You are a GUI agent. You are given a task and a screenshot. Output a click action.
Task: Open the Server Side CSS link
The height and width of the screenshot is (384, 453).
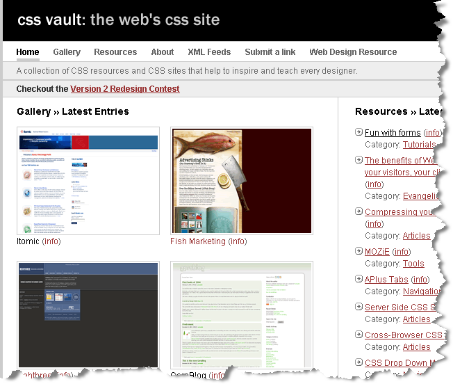coord(400,307)
